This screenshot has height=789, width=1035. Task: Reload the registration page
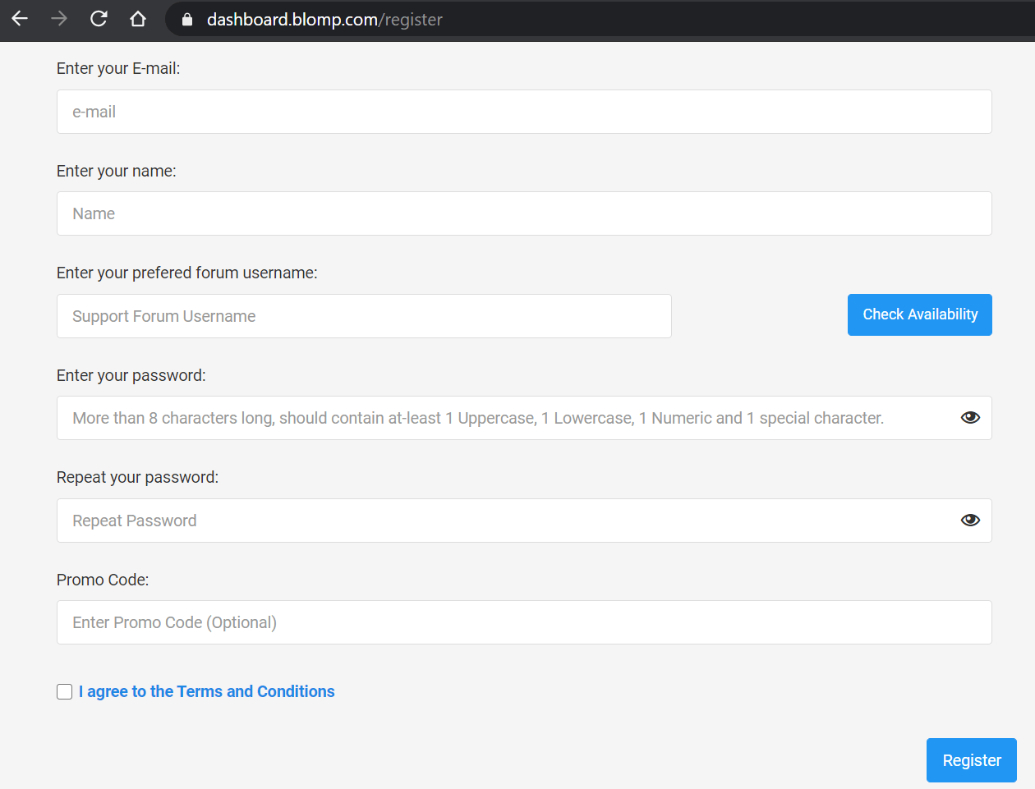coord(99,19)
